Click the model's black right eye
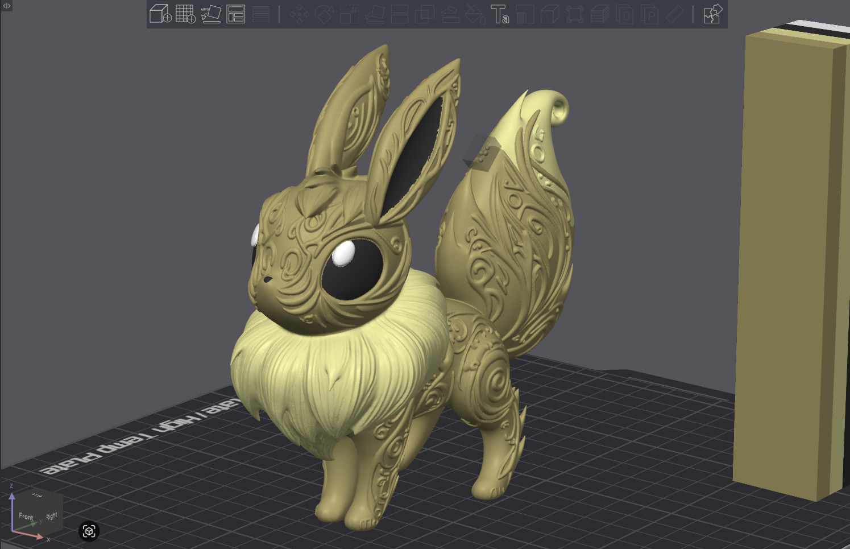 pyautogui.click(x=354, y=269)
